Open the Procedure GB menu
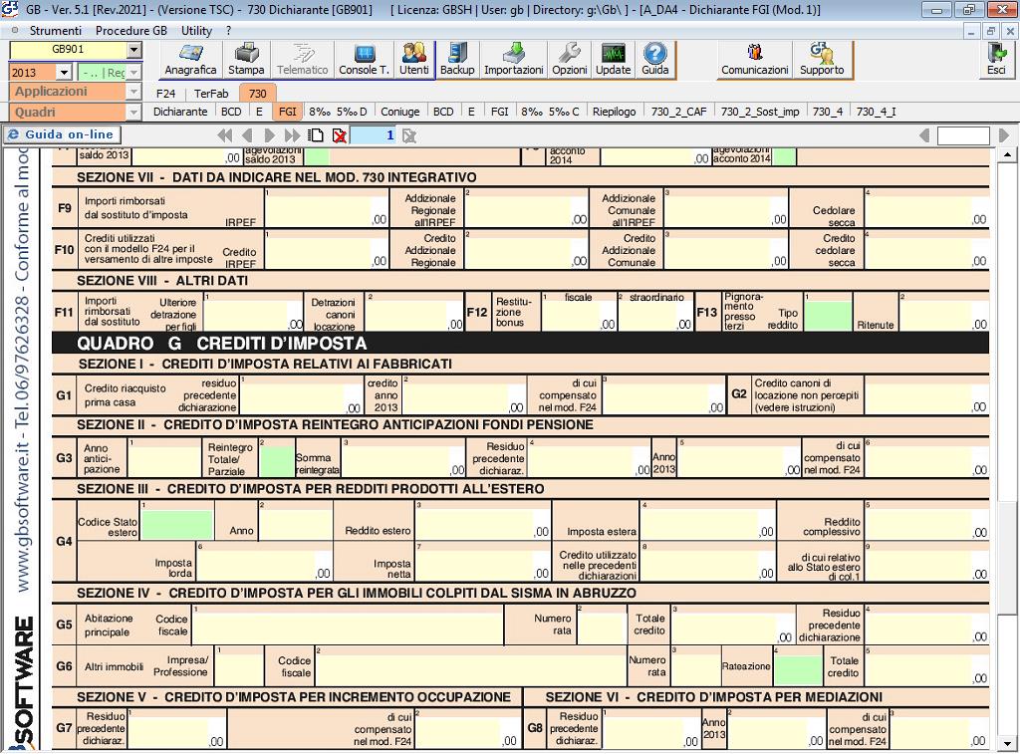 point(131,31)
